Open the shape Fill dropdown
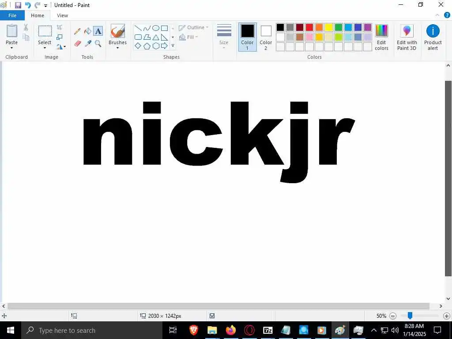The image size is (452, 339). pyautogui.click(x=188, y=37)
